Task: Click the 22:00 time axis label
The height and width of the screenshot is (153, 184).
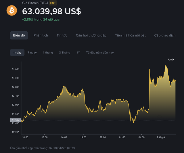Action: [103, 137]
